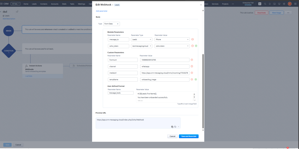Add a module parameter after zoho_token
The image size is (299, 149).
196,46
